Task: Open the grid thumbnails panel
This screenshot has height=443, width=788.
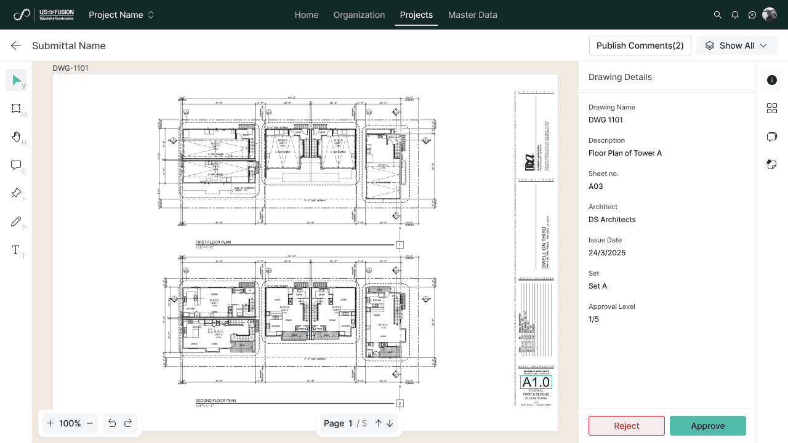Action: pyautogui.click(x=772, y=108)
